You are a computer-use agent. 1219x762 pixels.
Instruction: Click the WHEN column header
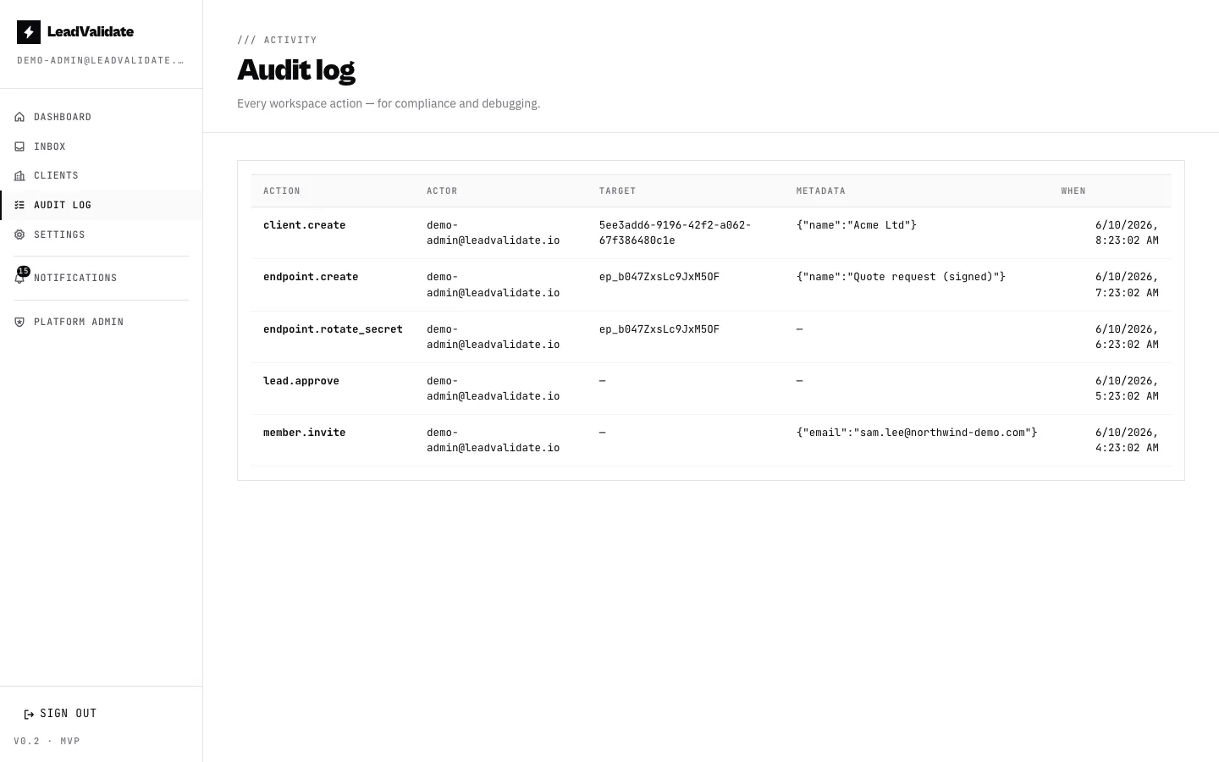[1073, 191]
